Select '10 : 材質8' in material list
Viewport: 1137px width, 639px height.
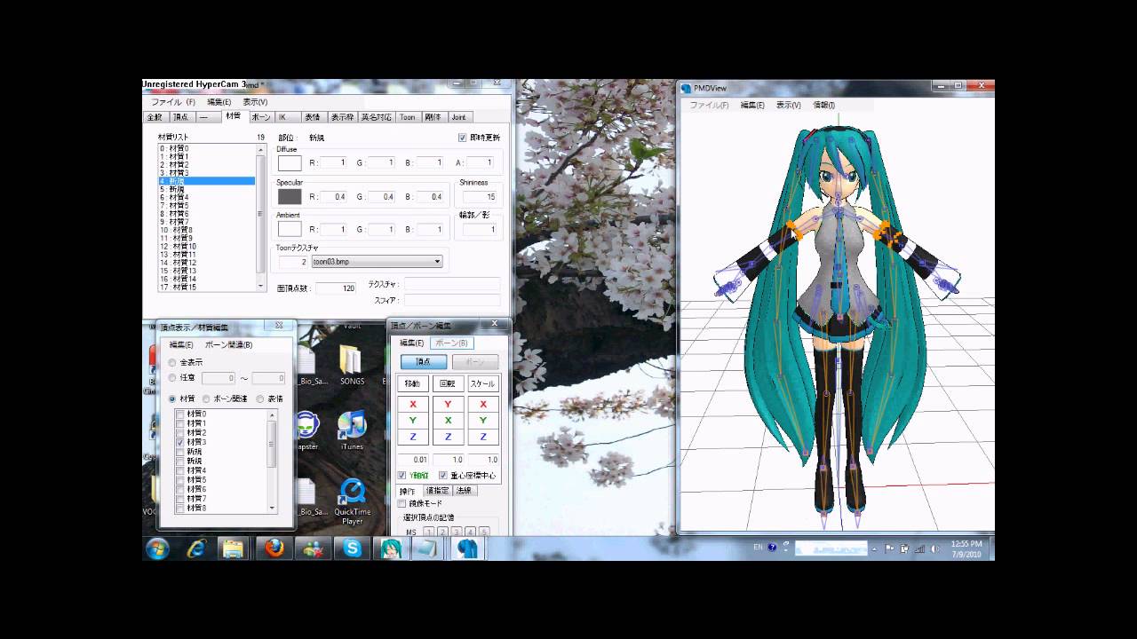pyautogui.click(x=206, y=230)
